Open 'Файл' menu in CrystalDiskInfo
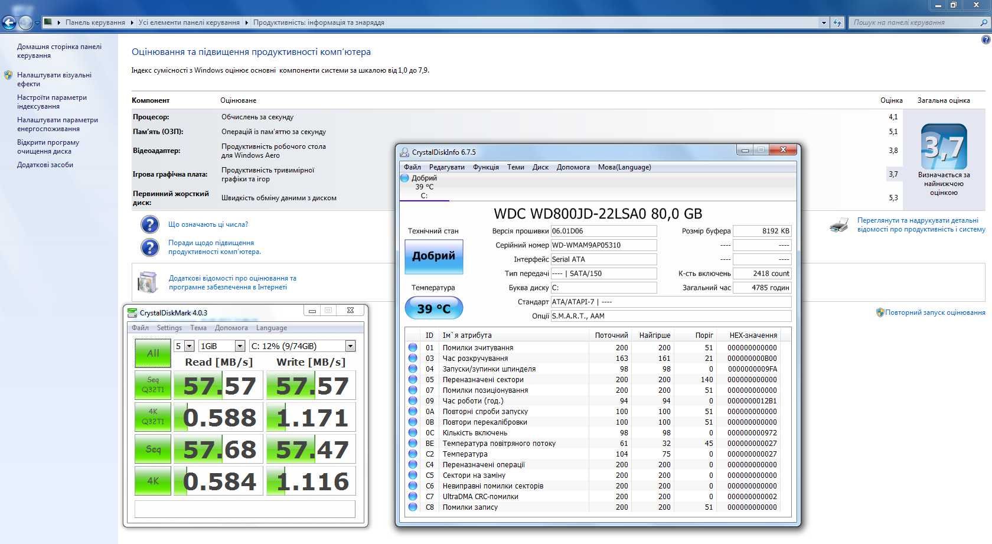The image size is (992, 544). point(412,167)
